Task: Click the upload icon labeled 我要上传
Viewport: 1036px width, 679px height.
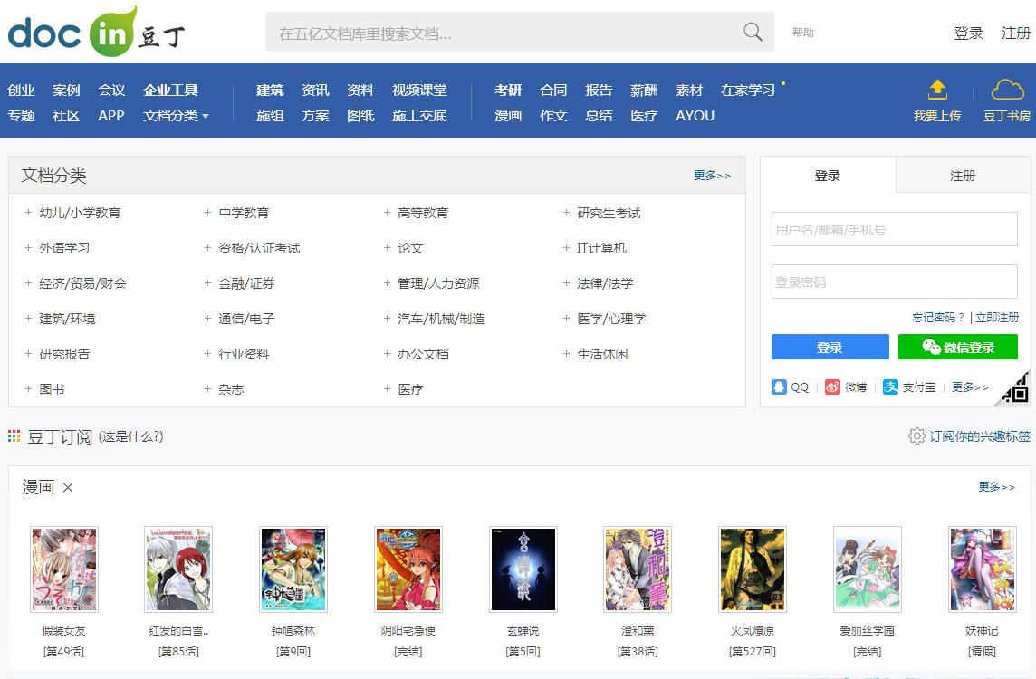Action: (937, 90)
